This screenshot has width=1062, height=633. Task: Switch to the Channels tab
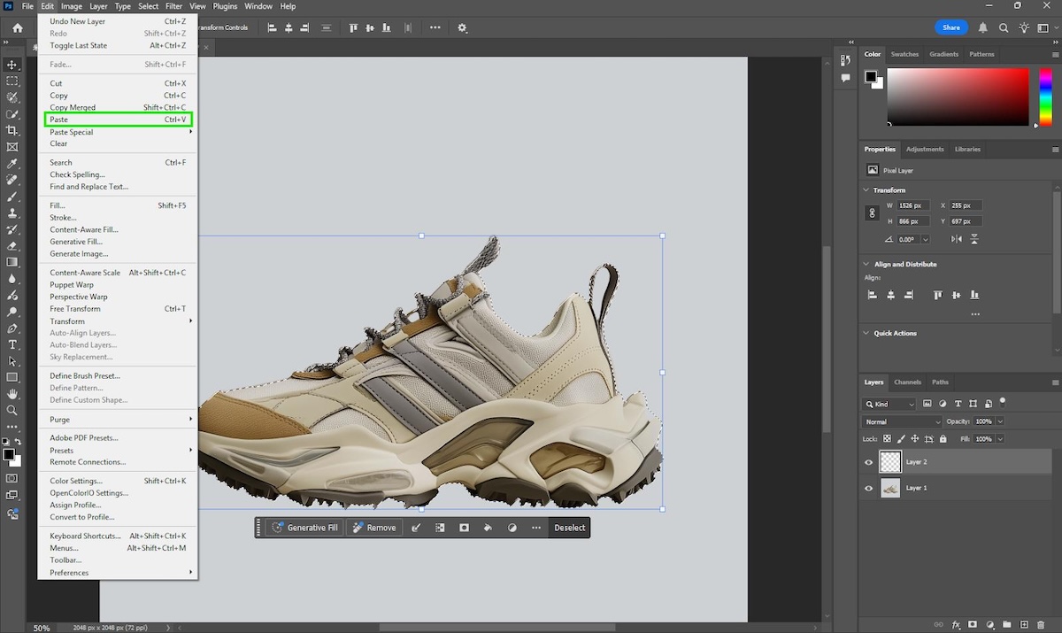(x=907, y=382)
